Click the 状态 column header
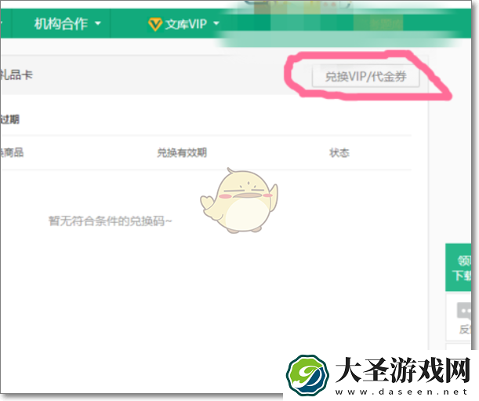This screenshot has height=401, width=479. click(x=339, y=152)
